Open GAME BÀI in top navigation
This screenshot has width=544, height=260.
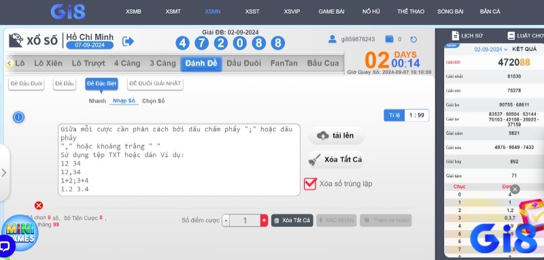pos(331,12)
